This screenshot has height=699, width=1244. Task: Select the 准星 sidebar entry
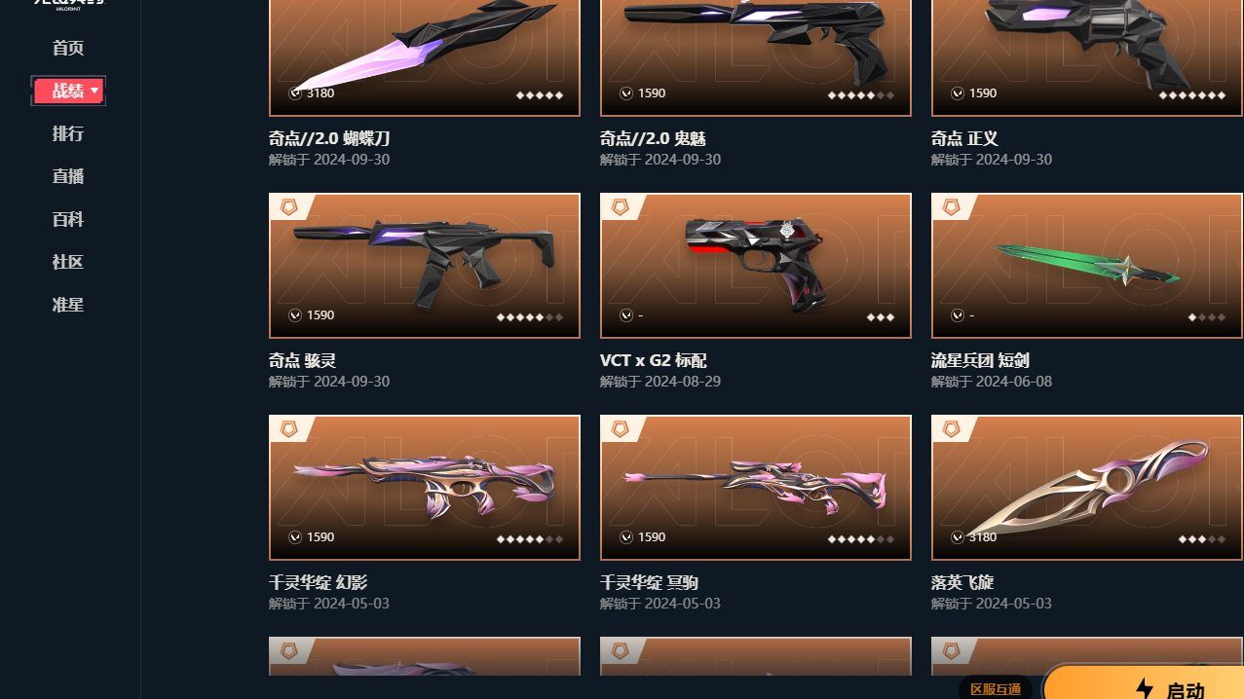tap(68, 305)
